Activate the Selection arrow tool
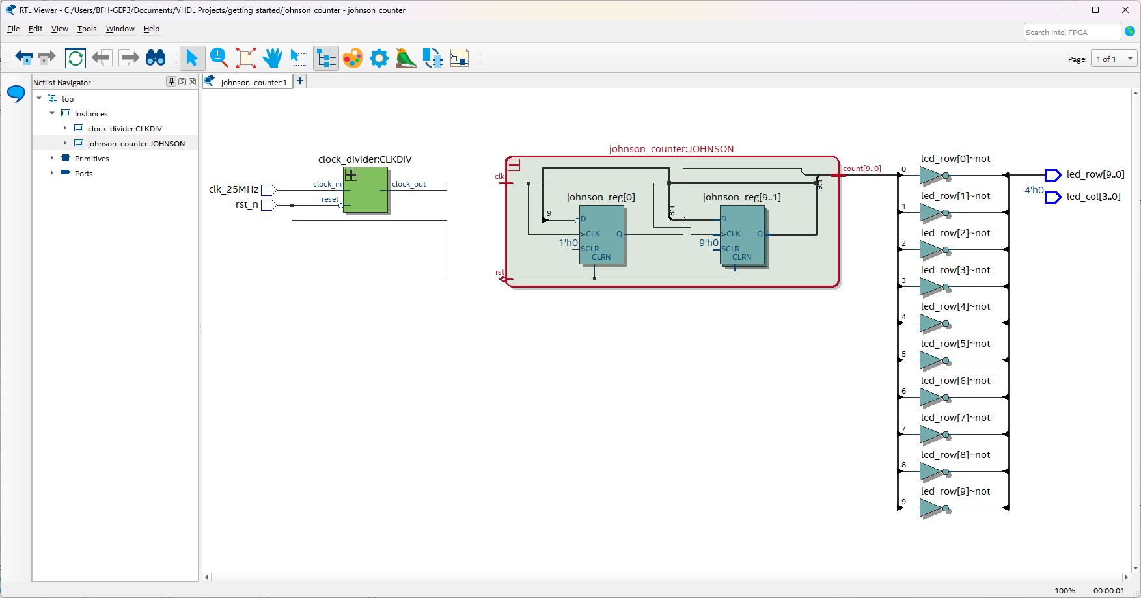This screenshot has height=598, width=1141. [x=192, y=58]
